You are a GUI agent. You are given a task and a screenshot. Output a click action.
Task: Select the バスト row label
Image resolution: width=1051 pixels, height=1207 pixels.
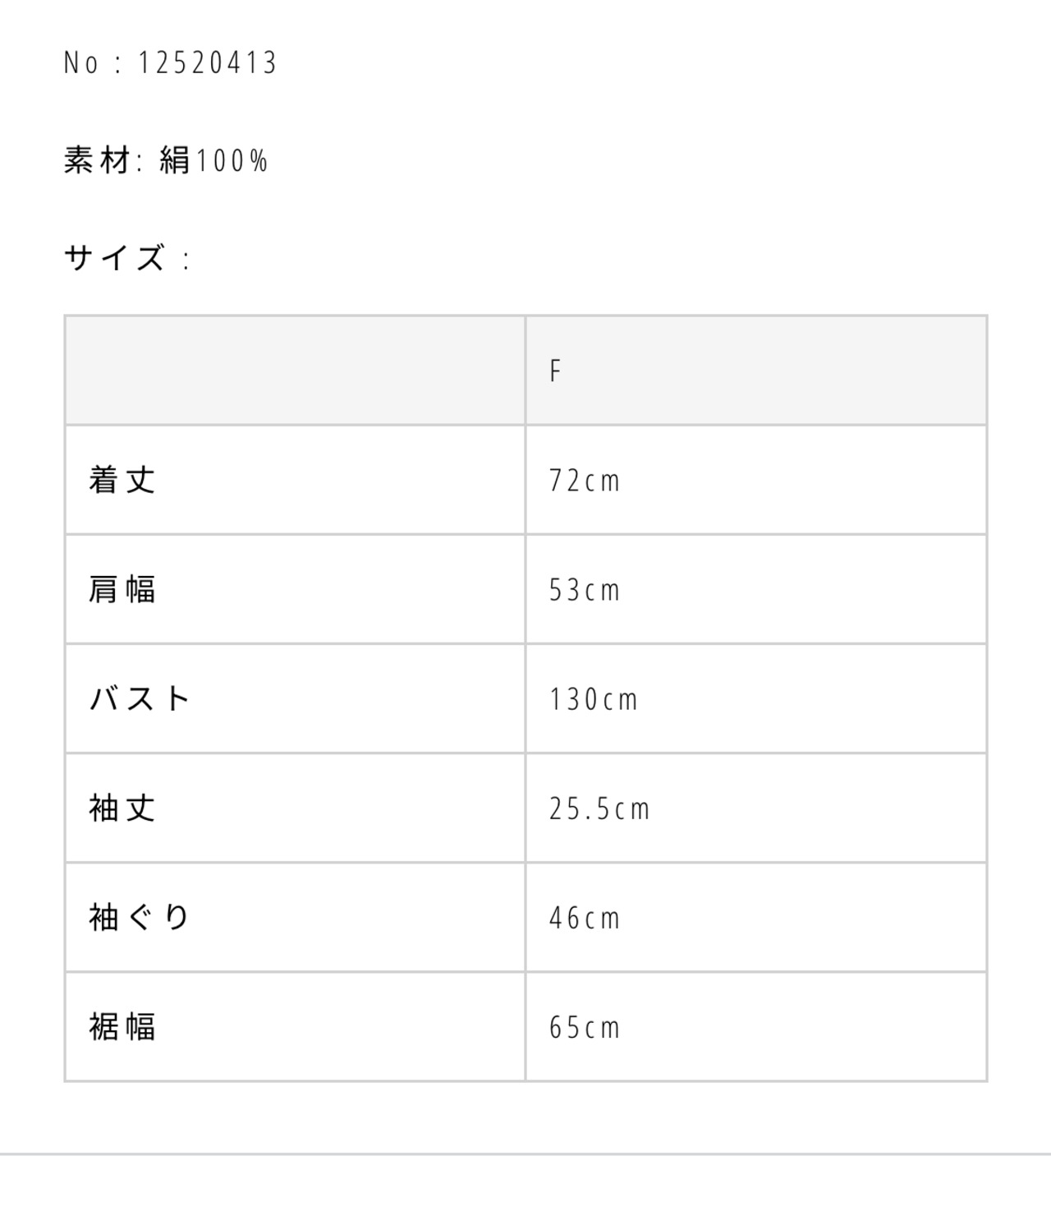pos(140,699)
